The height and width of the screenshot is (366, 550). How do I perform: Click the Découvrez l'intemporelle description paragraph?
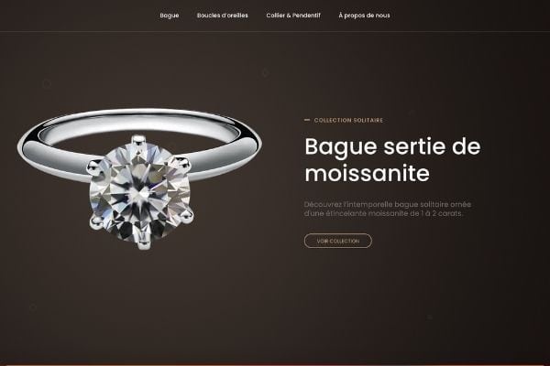(x=388, y=209)
